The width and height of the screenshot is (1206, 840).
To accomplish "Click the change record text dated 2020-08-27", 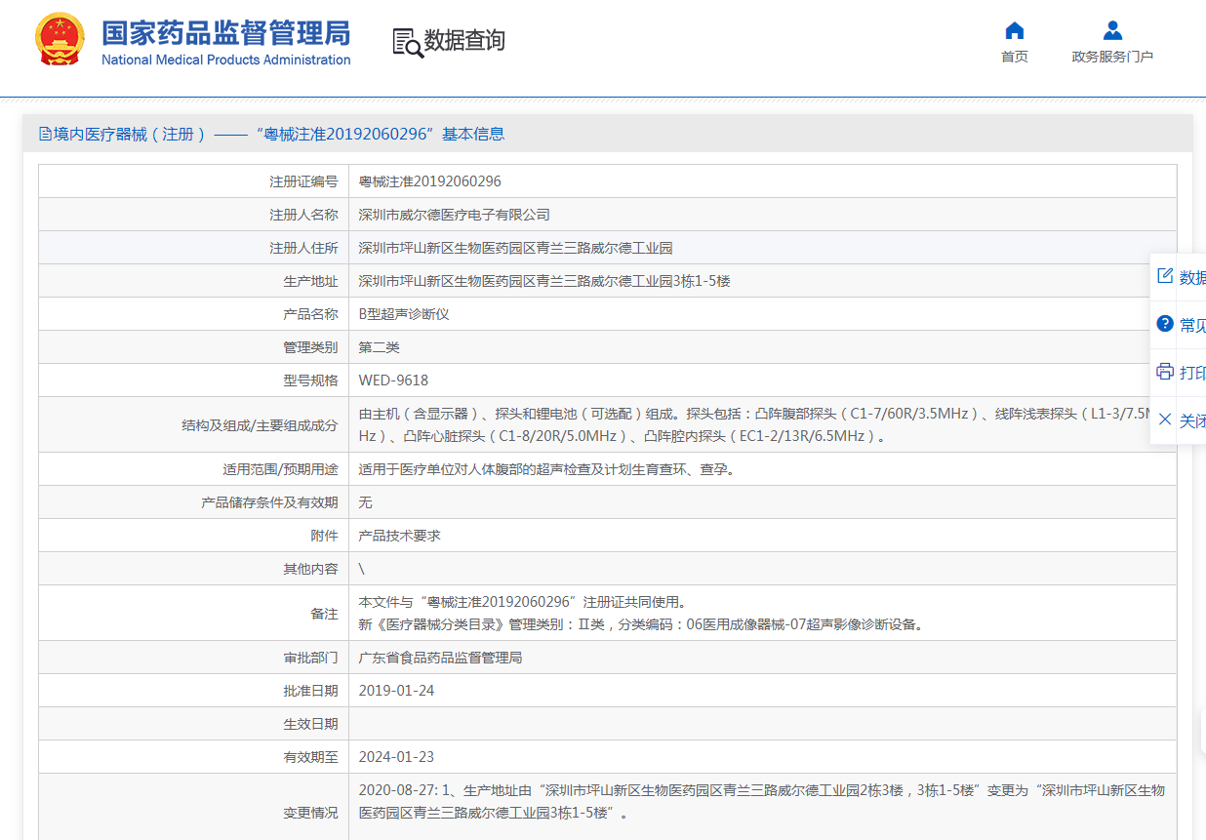I will 762,801.
